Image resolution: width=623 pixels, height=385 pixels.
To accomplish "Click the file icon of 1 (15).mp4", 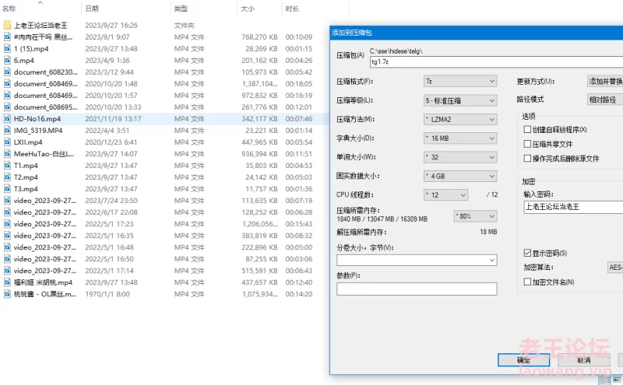I will tap(7, 49).
